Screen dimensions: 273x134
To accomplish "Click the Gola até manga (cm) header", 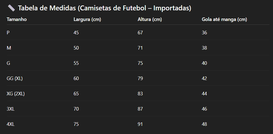I will tap(224, 19).
